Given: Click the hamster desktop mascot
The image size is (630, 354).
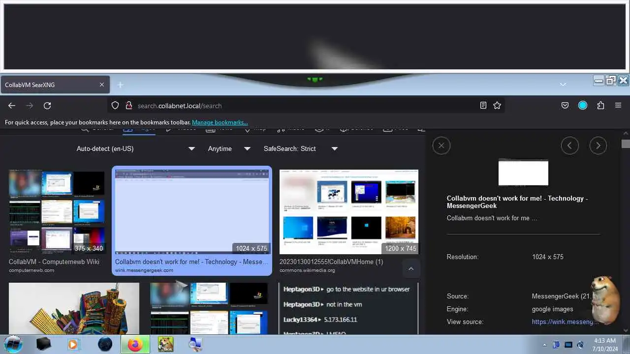Looking at the screenshot, I should click(x=604, y=301).
